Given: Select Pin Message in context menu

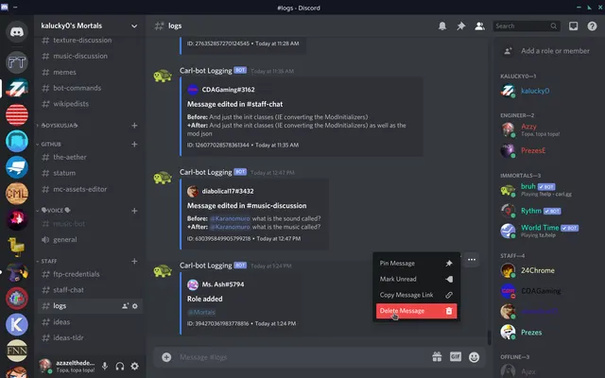Looking at the screenshot, I should pyautogui.click(x=416, y=264).
